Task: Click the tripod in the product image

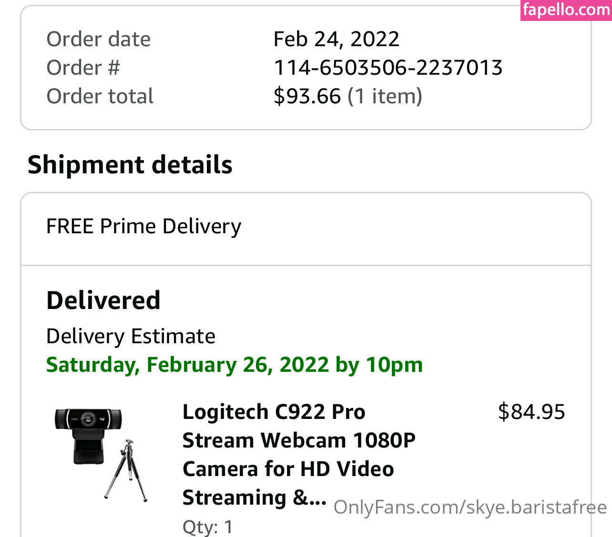Action: (126, 470)
